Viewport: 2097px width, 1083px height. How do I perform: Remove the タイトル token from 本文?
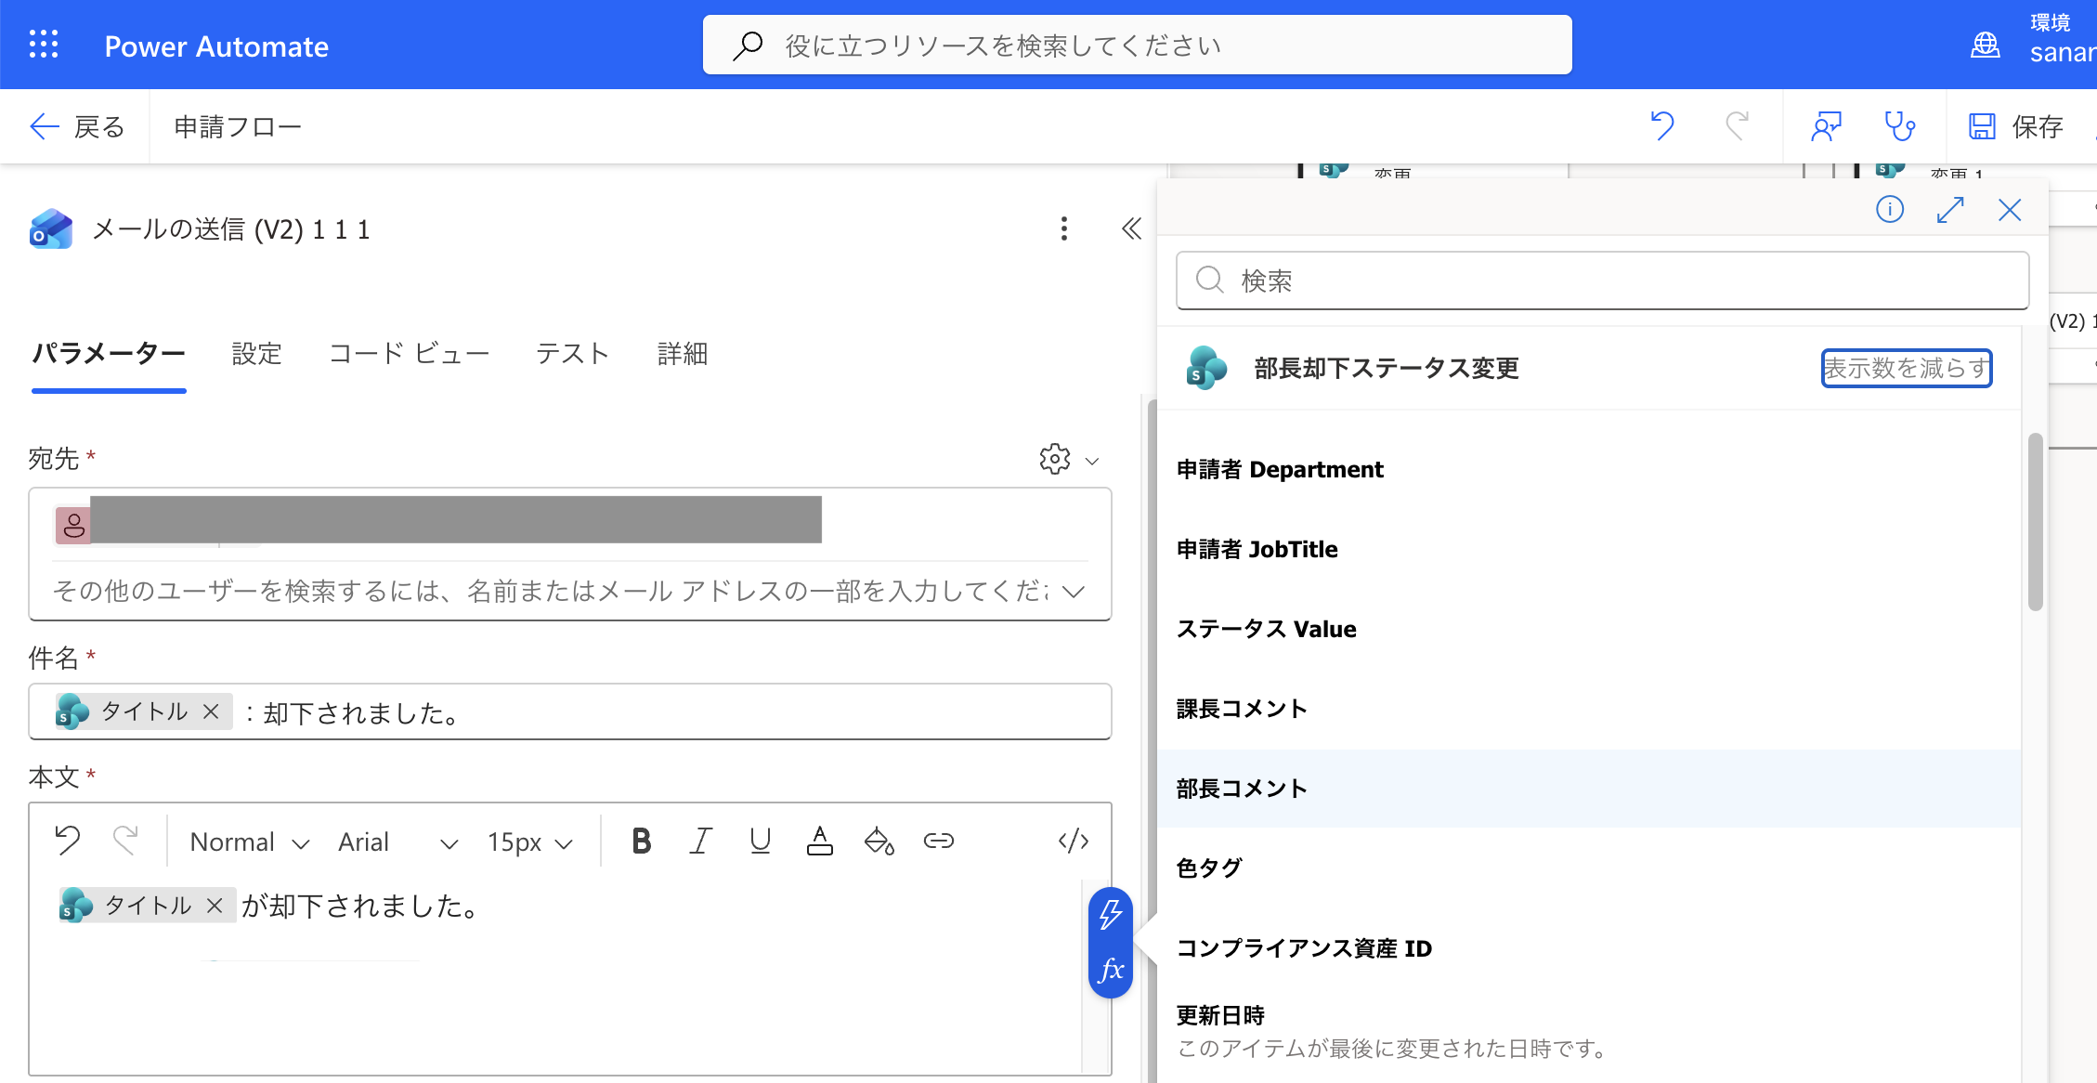pos(215,906)
